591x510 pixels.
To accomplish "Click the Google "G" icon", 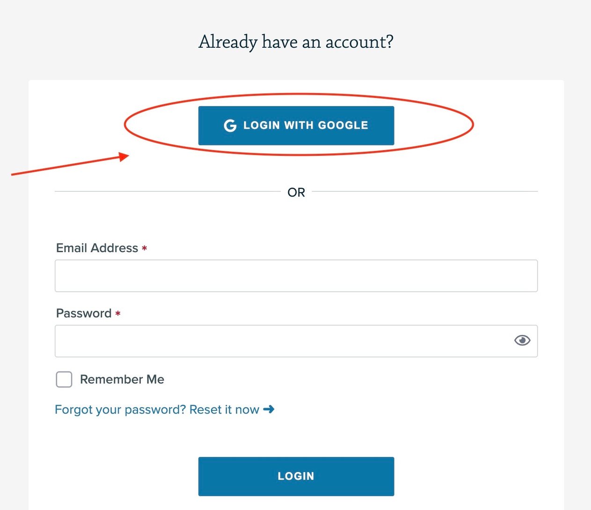I will 230,125.
